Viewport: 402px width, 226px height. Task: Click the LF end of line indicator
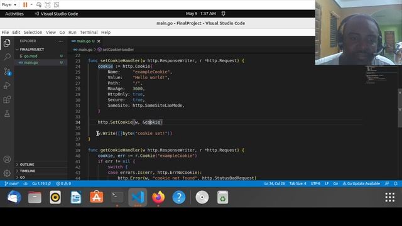click(x=327, y=183)
